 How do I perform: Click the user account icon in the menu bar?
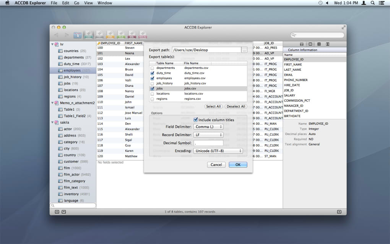364,3
